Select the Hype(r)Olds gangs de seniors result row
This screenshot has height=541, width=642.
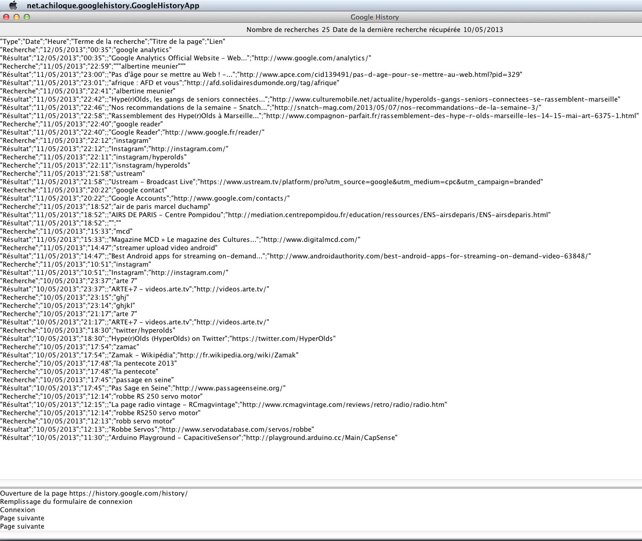(310, 100)
